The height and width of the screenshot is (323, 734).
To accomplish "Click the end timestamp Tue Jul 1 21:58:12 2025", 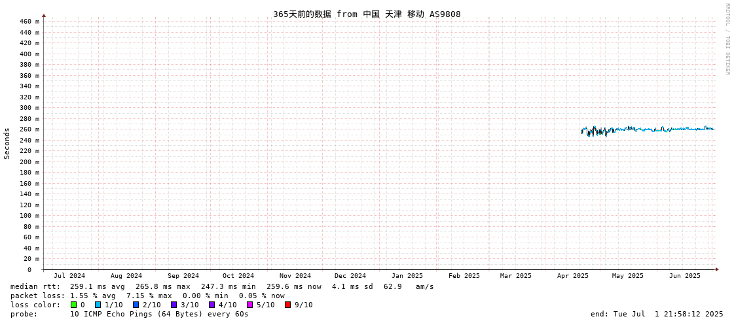I will click(657, 314).
